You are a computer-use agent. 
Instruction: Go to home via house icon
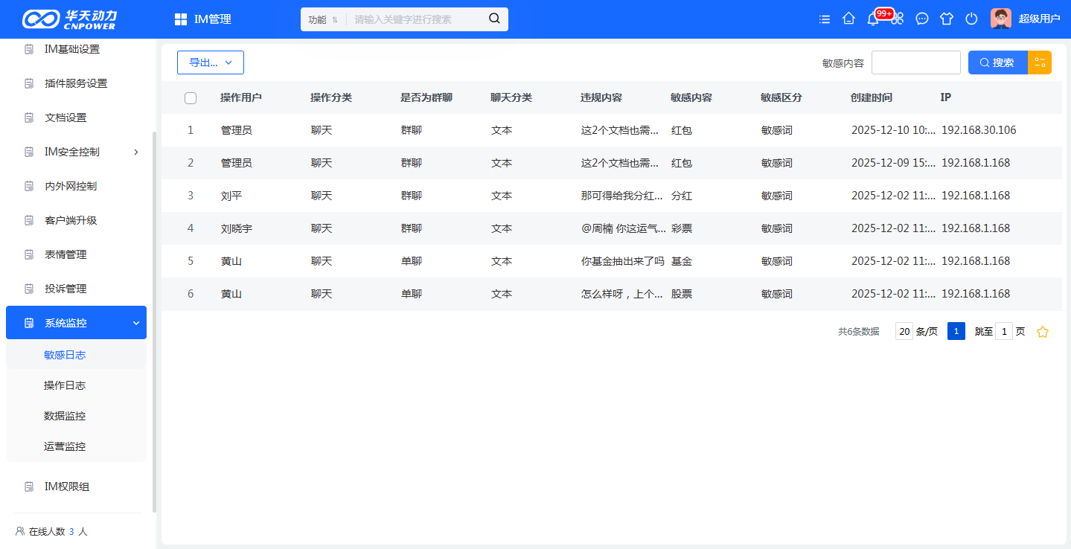click(848, 19)
